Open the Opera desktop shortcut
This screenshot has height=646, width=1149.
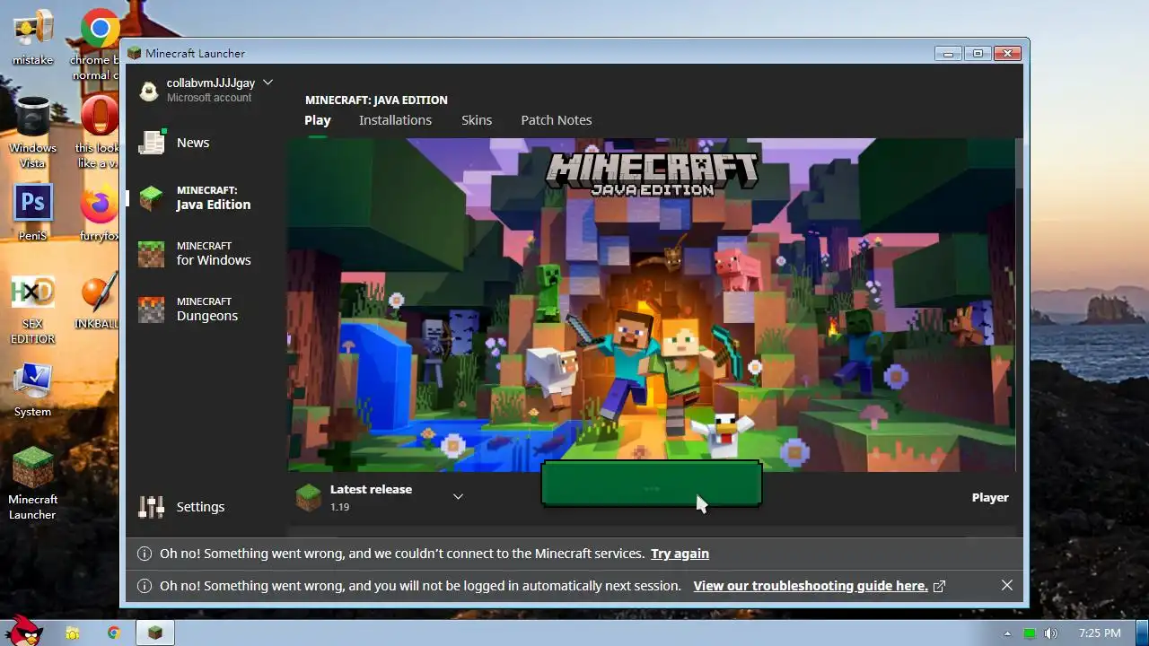pyautogui.click(x=99, y=132)
